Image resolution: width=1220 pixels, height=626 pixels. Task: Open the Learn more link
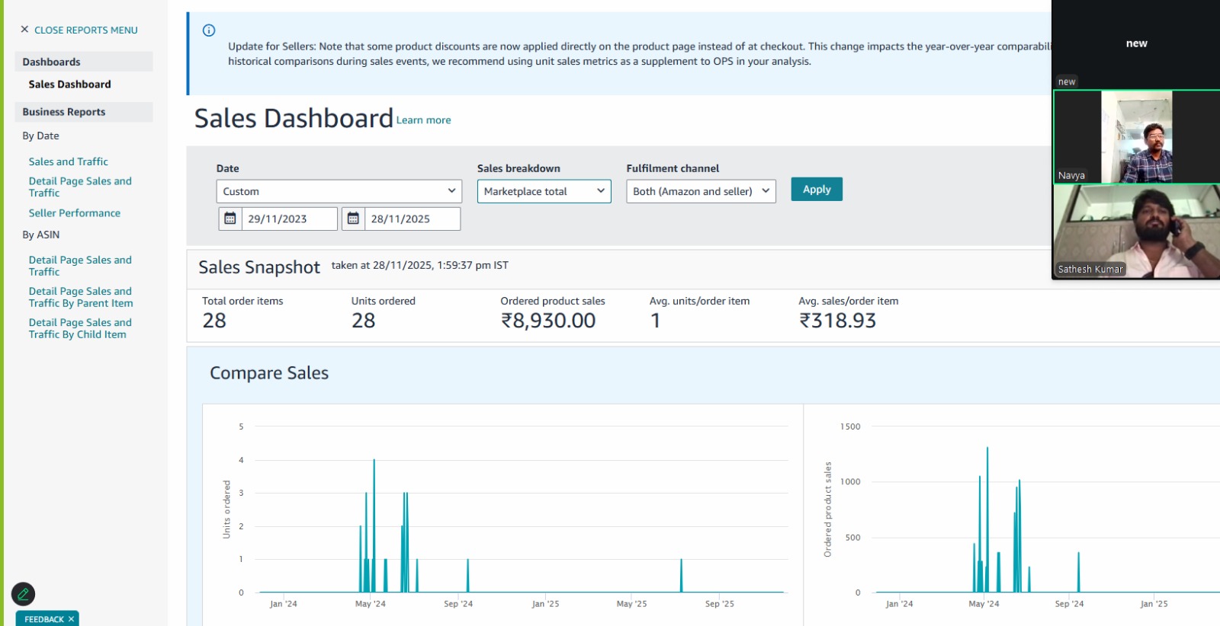point(423,120)
